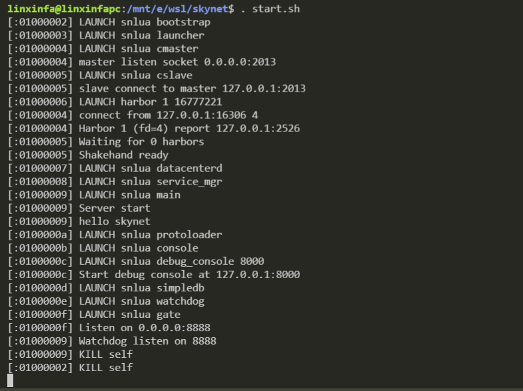Click the final "KILL self" line from 01000002
Viewport: 523px width, 391px height.
(106, 367)
